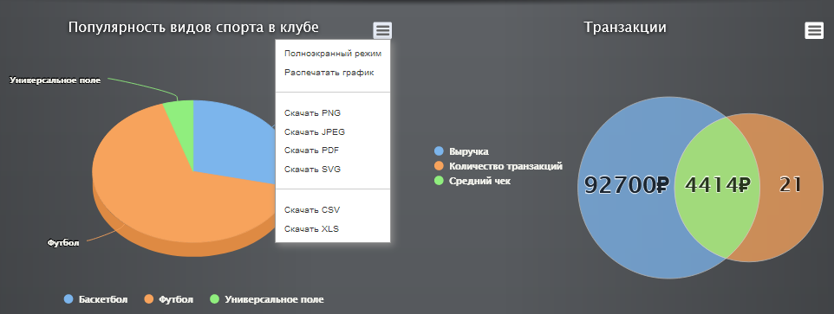Click the green 4414₽ intersection area
Image resolution: width=834 pixels, height=314 pixels.
[x=717, y=187]
